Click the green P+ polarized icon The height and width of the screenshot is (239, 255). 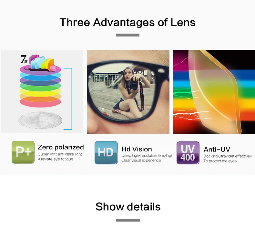click(x=23, y=152)
